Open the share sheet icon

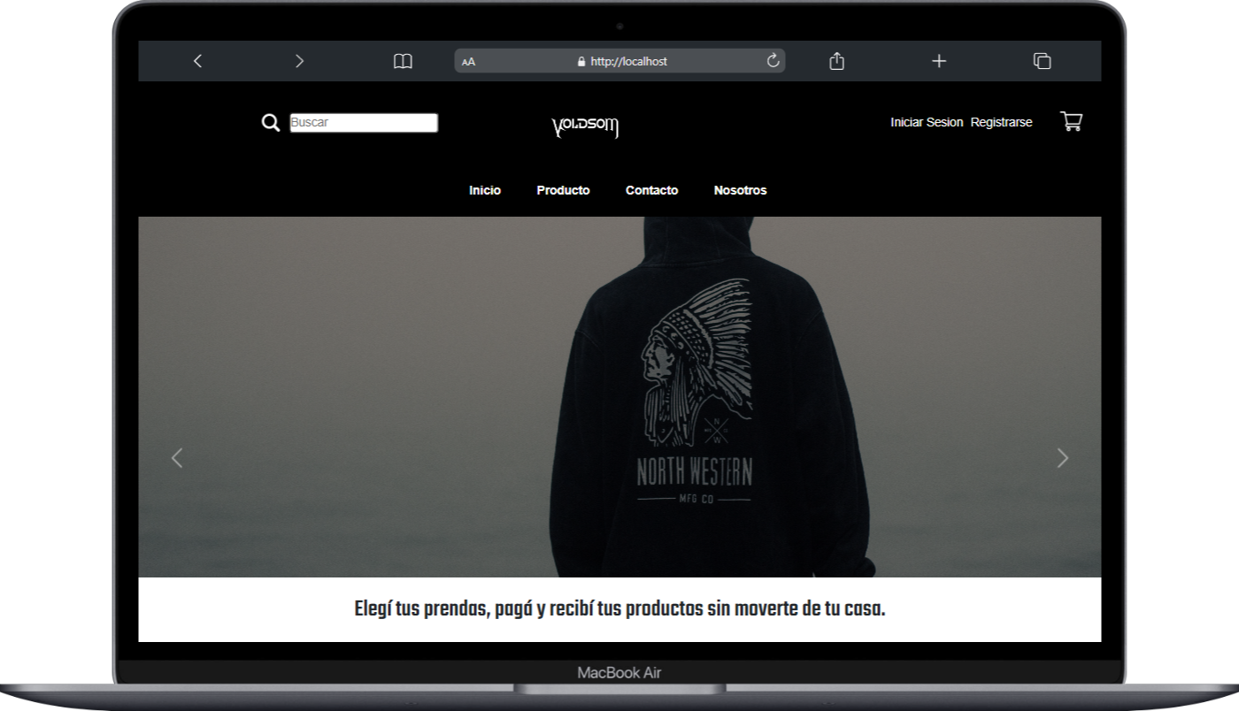coord(836,61)
